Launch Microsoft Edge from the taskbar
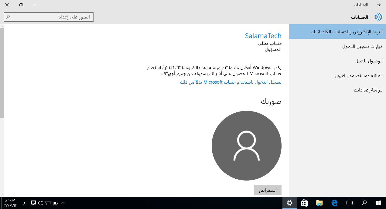 [x=335, y=203]
